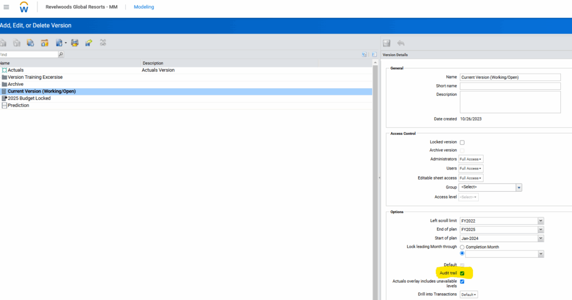Click the grey floppy disk save icon
572x300 pixels.
point(386,43)
